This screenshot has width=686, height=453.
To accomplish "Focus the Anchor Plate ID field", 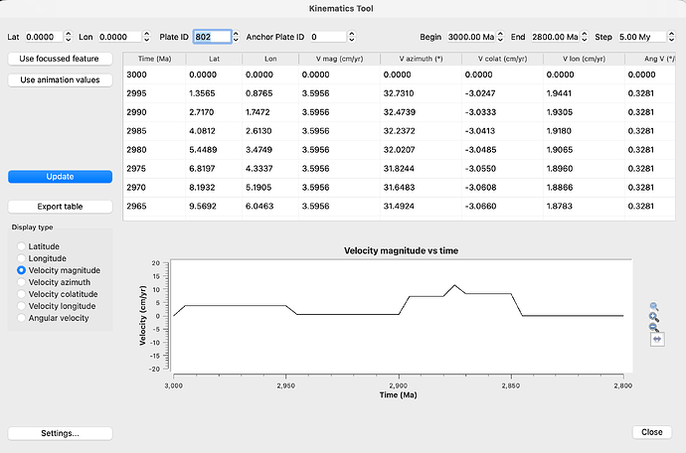I will coord(328,37).
